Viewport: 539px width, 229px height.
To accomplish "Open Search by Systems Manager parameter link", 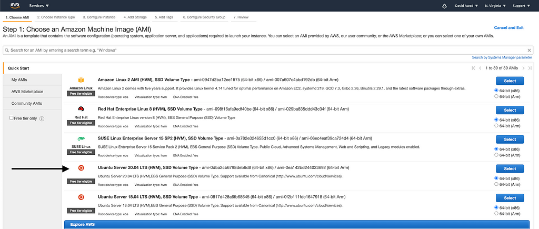I will pos(502,57).
